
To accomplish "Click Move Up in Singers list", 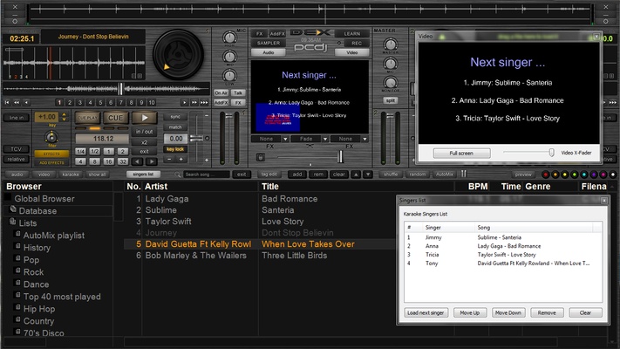I will click(470, 312).
